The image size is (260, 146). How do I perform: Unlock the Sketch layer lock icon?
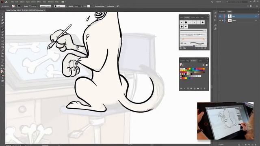pos(223,20)
